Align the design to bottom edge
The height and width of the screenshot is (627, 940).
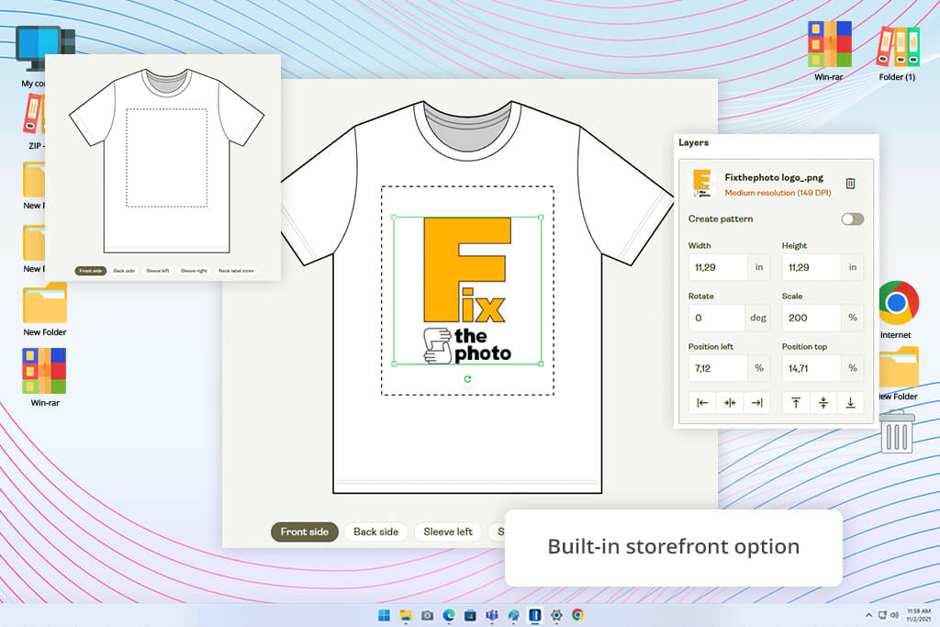click(x=850, y=403)
